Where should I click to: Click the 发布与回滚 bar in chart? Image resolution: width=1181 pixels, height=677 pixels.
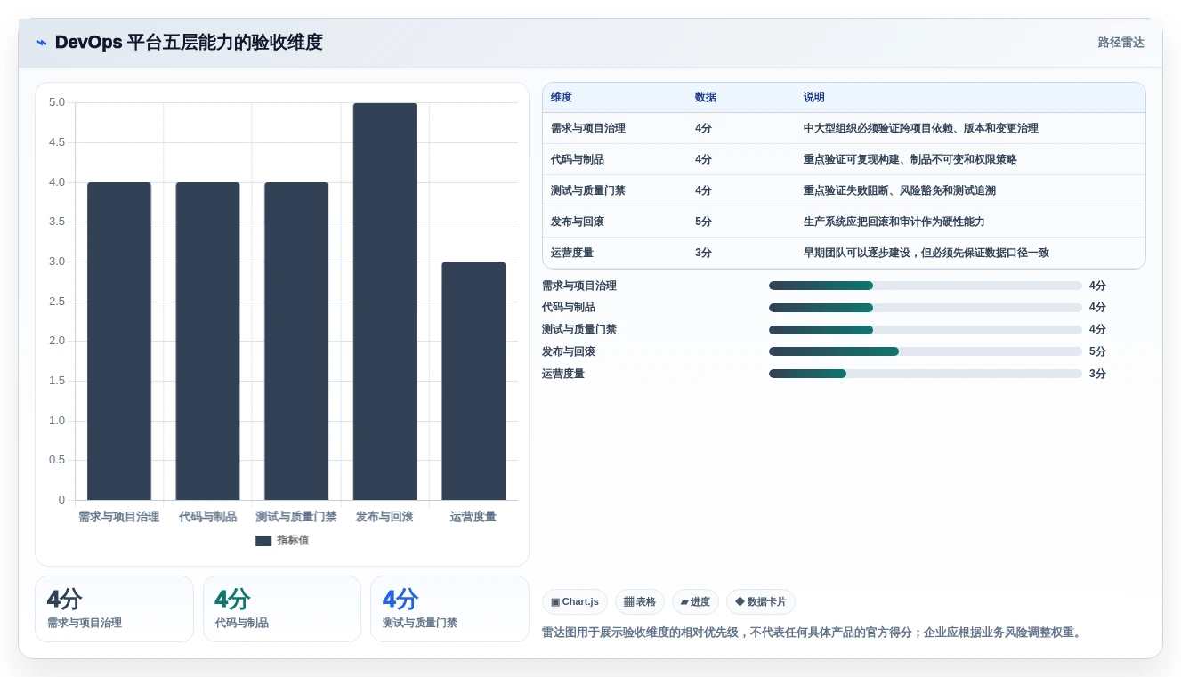384,302
